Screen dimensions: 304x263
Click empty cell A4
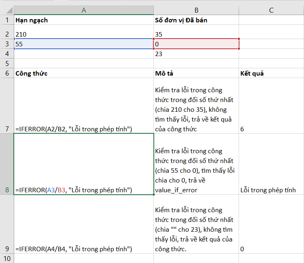tap(84, 54)
